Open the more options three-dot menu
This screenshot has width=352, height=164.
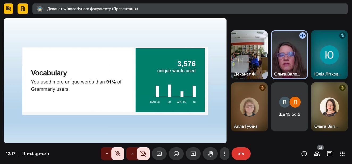(x=225, y=154)
